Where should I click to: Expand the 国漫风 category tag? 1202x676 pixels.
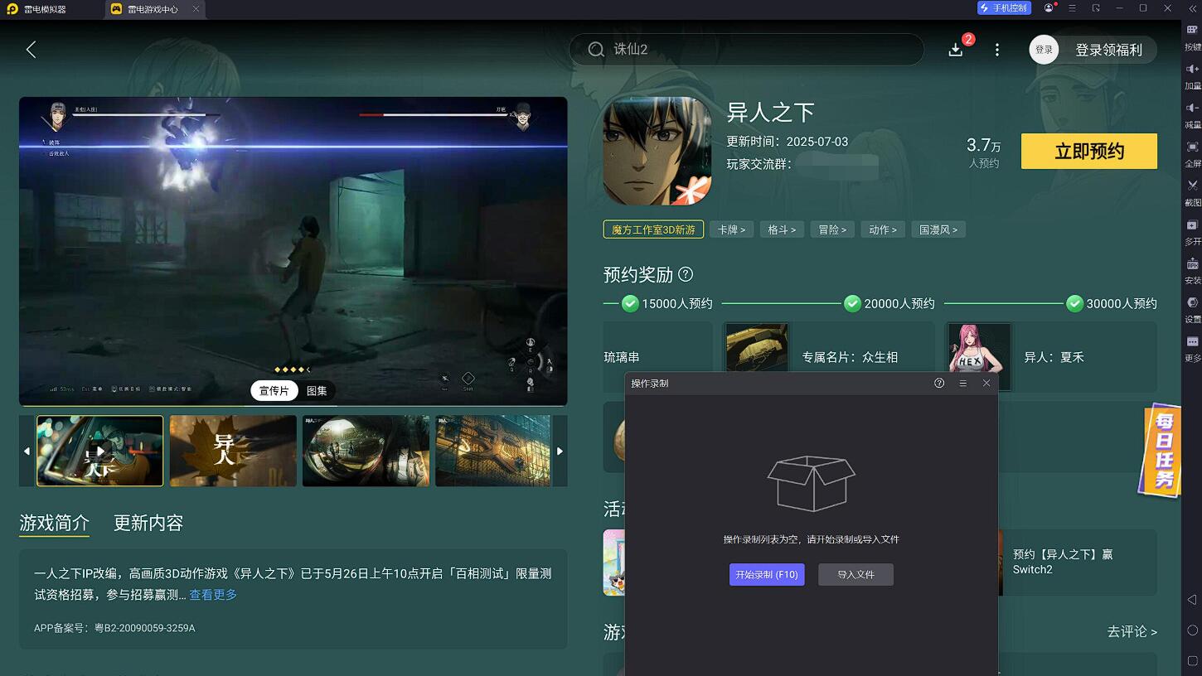(x=938, y=229)
